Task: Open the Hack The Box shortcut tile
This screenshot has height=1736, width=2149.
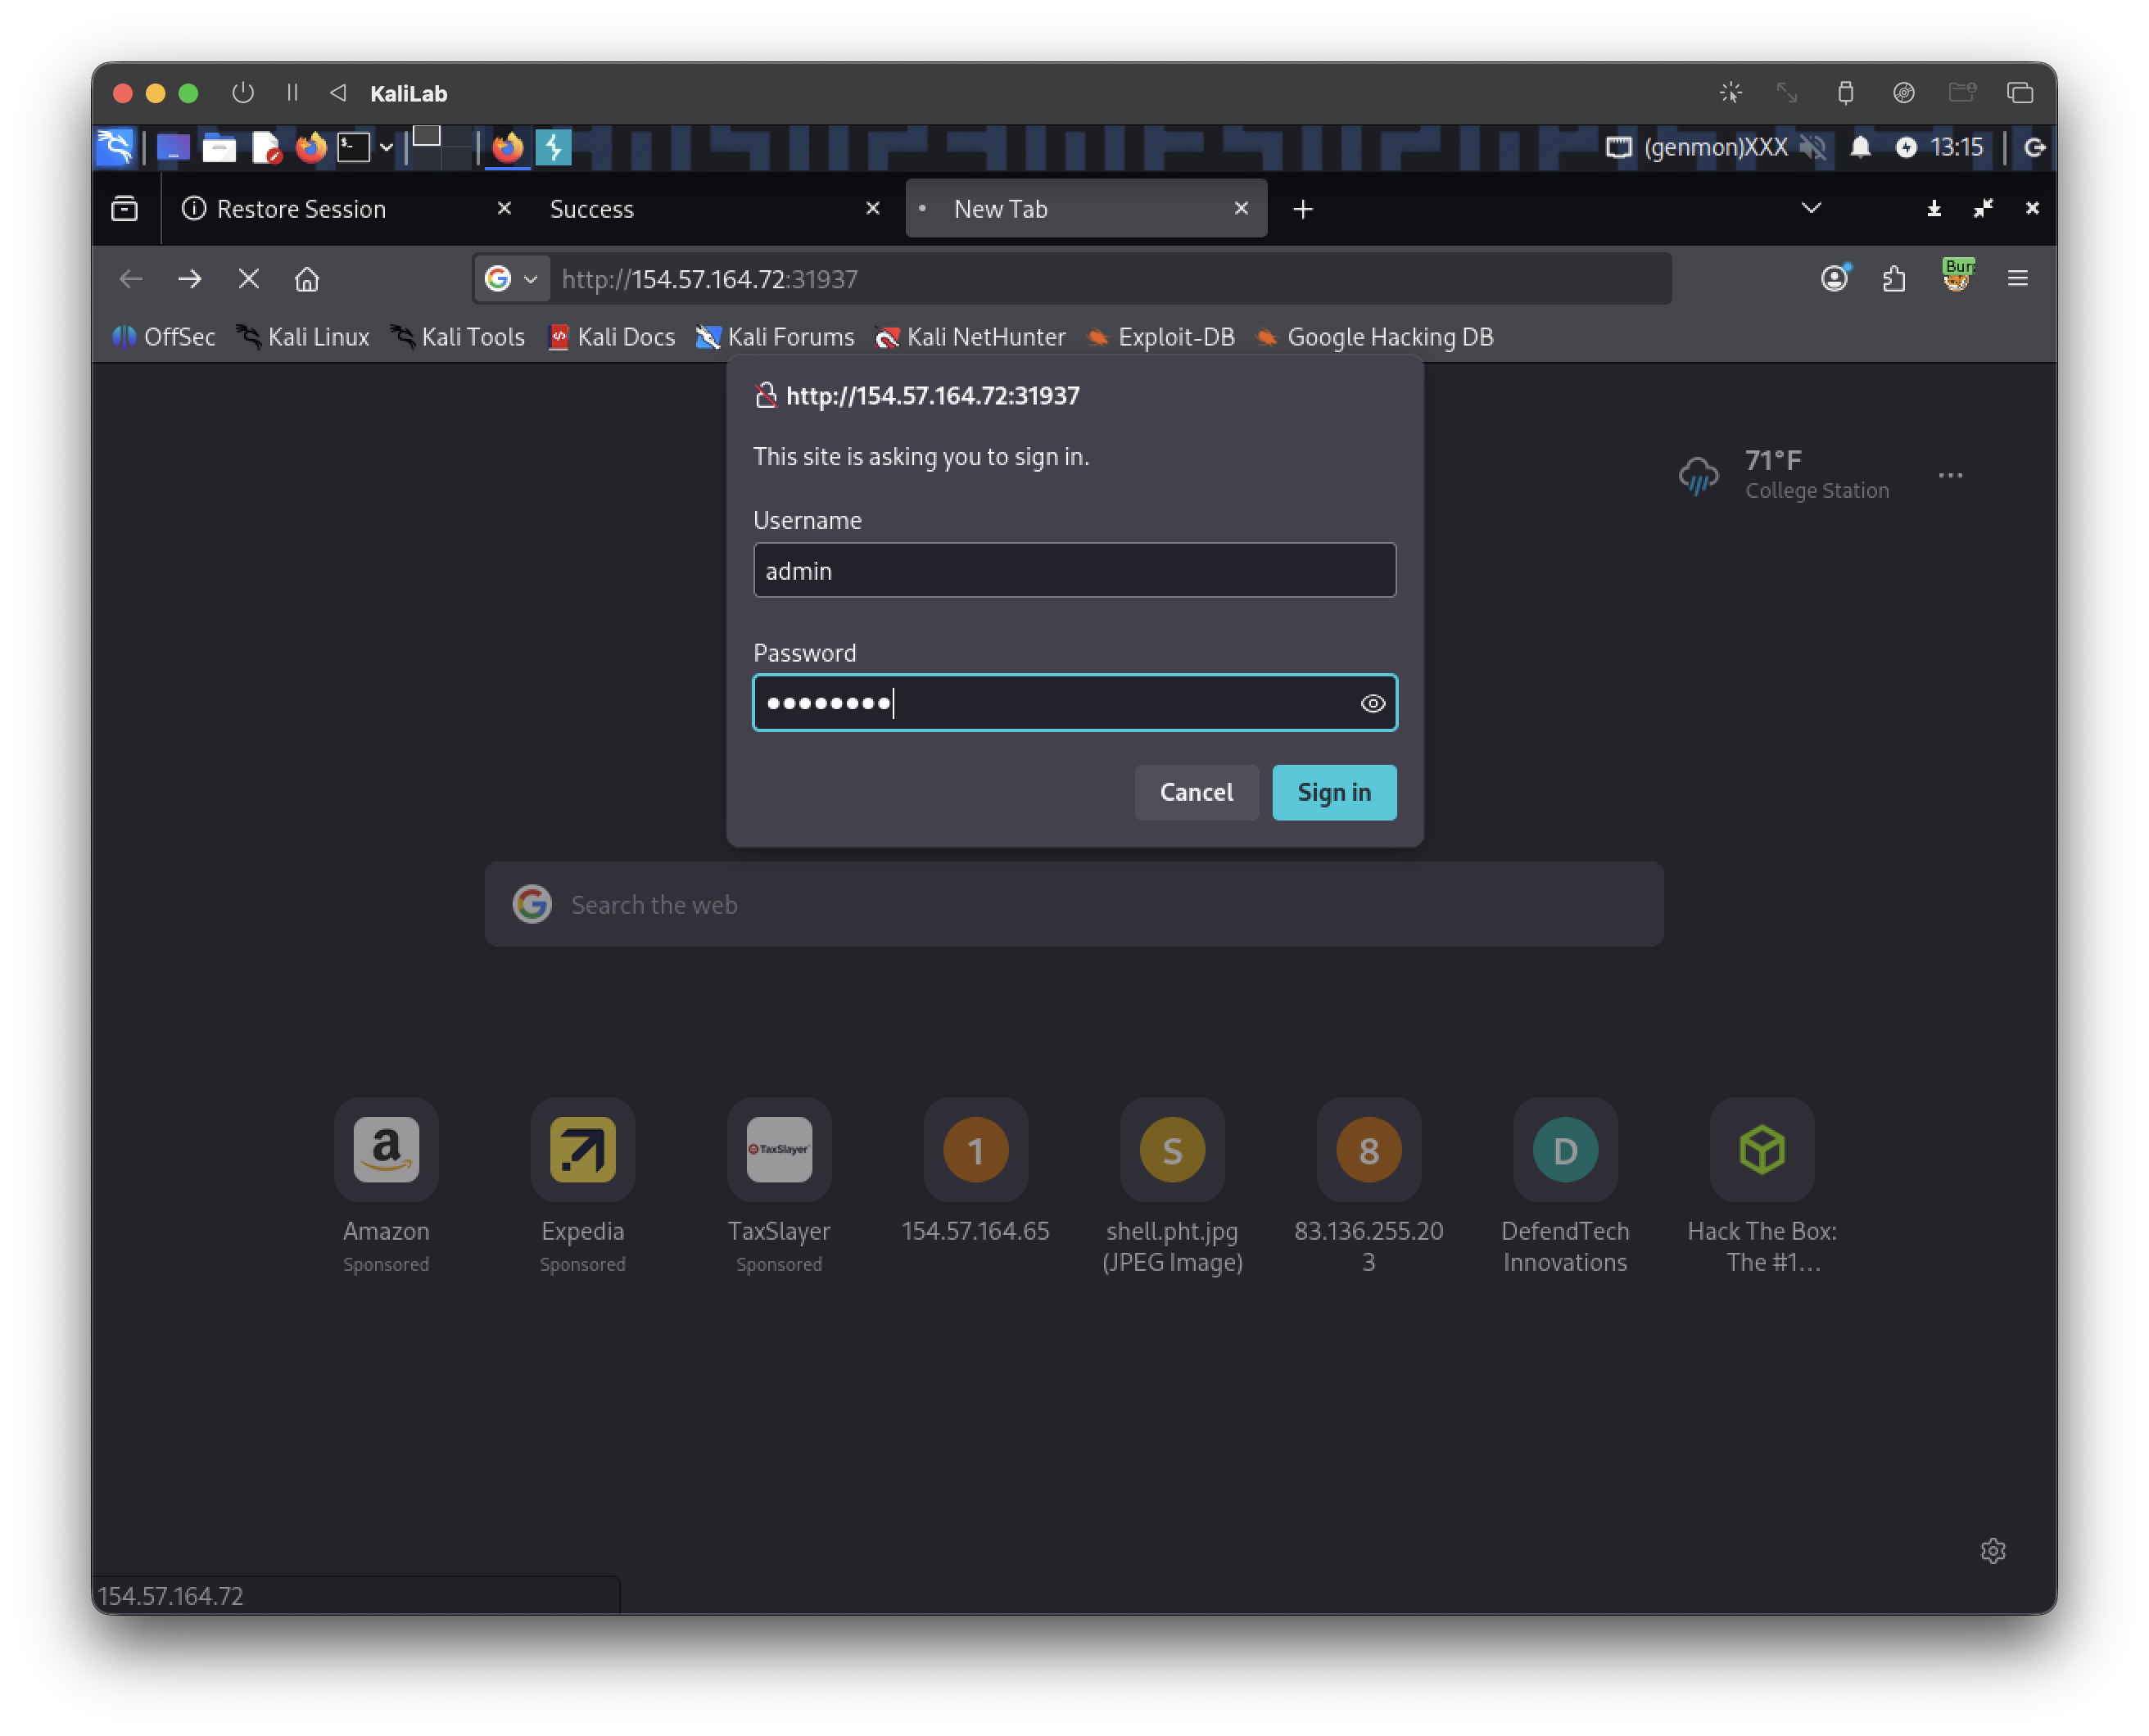Action: click(x=1760, y=1150)
